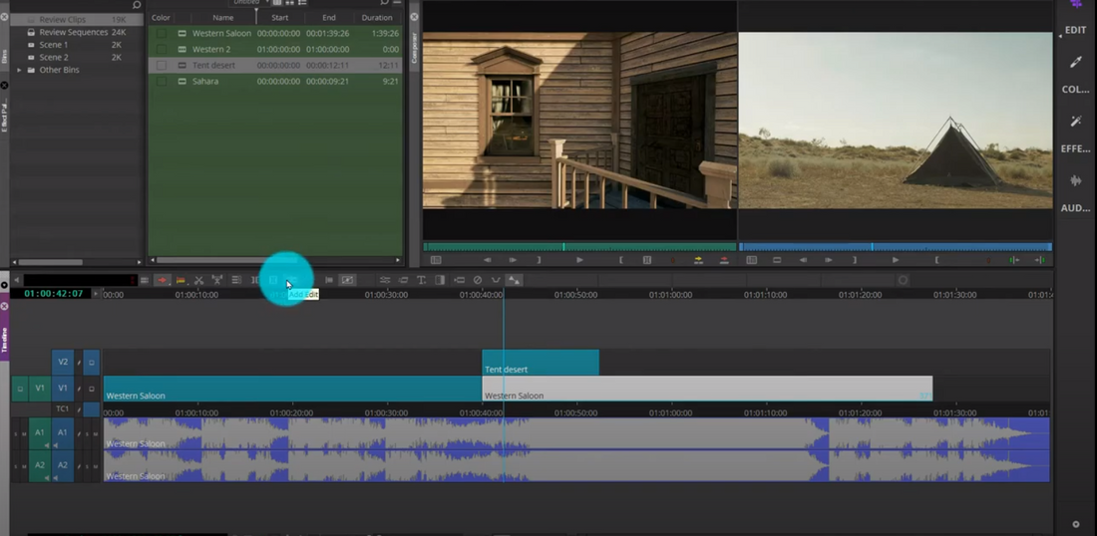This screenshot has height=536, width=1097.
Task: Click the blue record monitor position bar
Action: click(896, 247)
